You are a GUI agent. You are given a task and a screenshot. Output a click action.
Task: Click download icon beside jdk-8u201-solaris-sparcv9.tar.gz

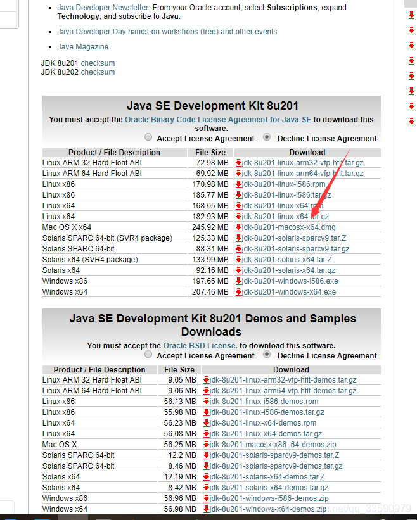click(238, 249)
